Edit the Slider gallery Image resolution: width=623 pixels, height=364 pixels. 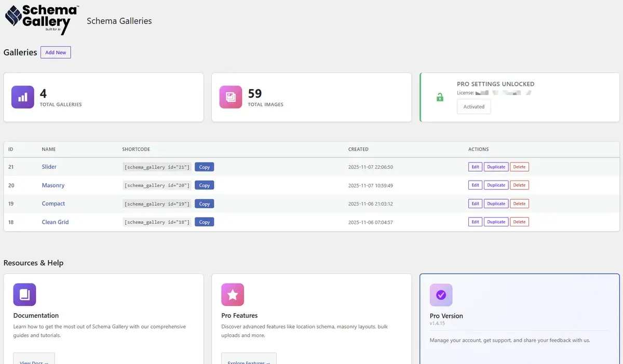click(475, 167)
